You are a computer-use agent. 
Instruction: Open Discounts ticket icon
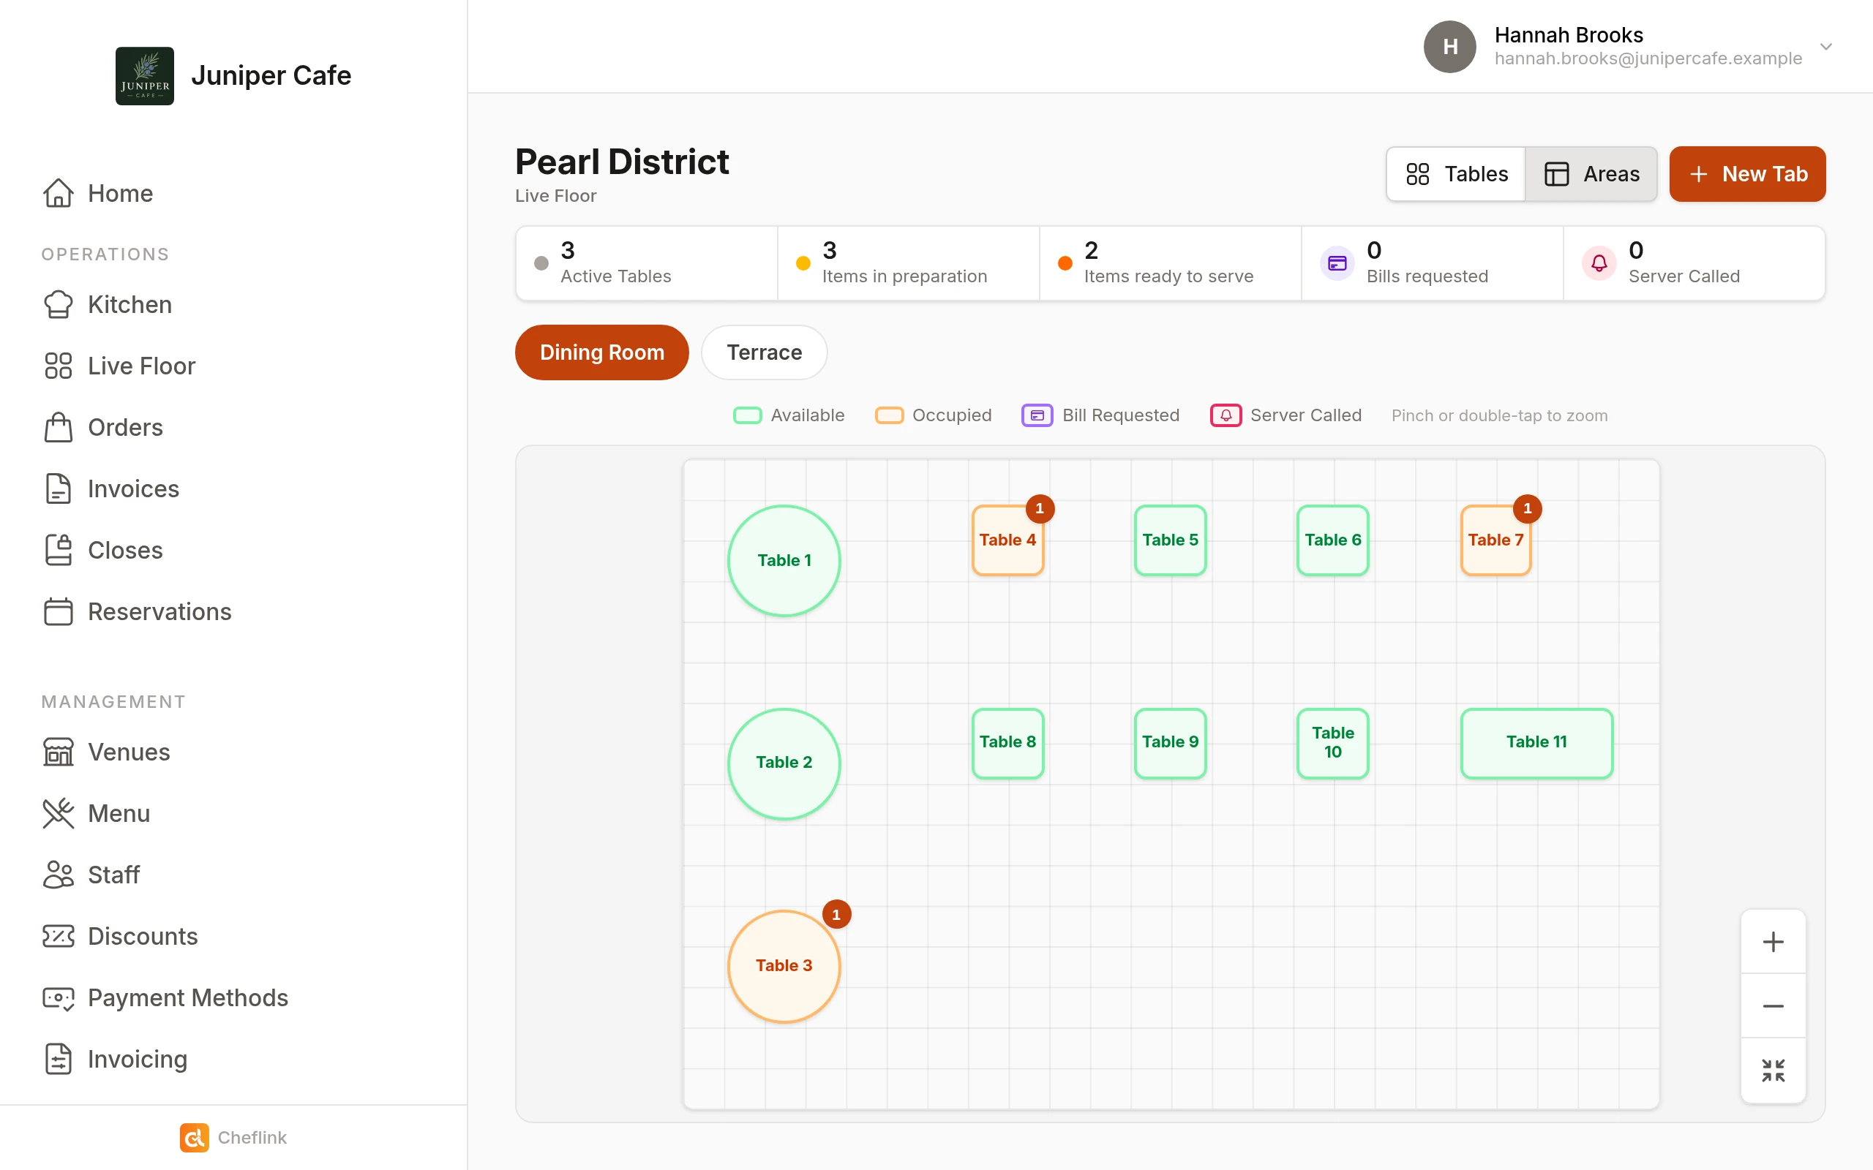coord(58,935)
